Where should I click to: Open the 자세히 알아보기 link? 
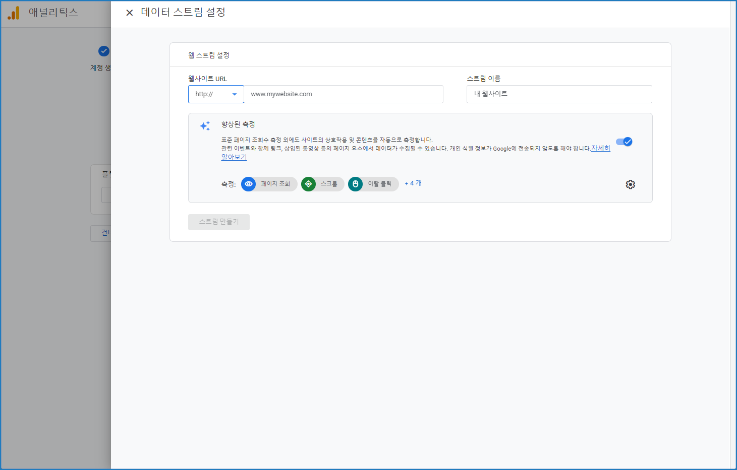(x=600, y=148)
